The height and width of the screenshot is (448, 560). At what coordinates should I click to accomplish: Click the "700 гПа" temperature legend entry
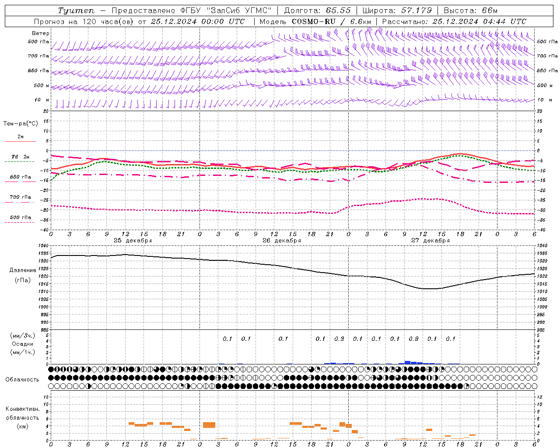[x=21, y=197]
